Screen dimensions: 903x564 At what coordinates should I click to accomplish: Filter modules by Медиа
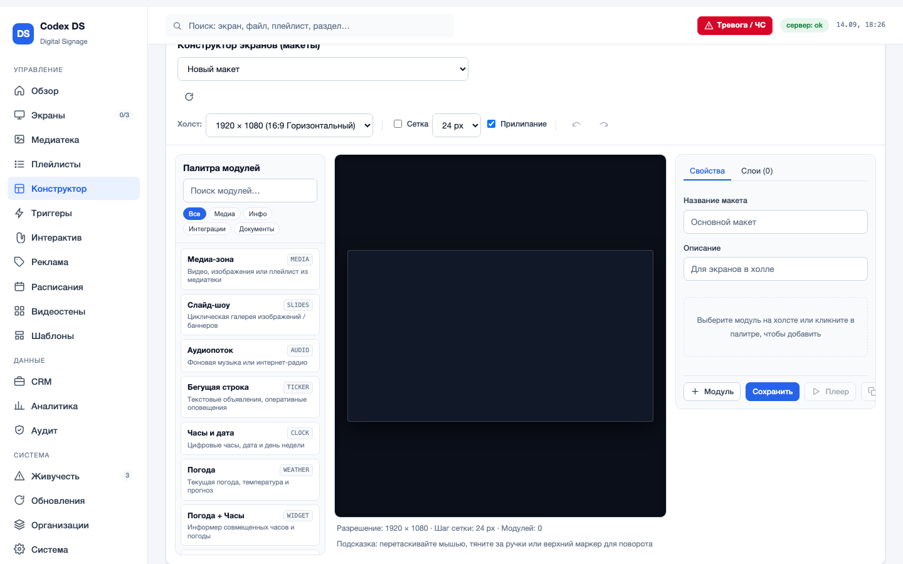(224, 214)
